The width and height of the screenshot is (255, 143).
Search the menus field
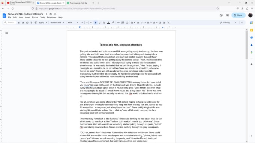coord(10,23)
